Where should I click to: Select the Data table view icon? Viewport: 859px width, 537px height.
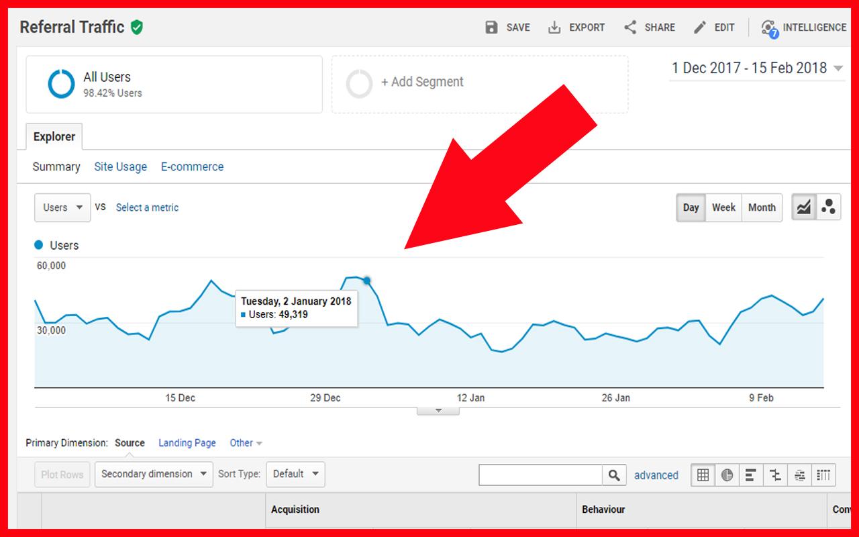click(x=703, y=475)
